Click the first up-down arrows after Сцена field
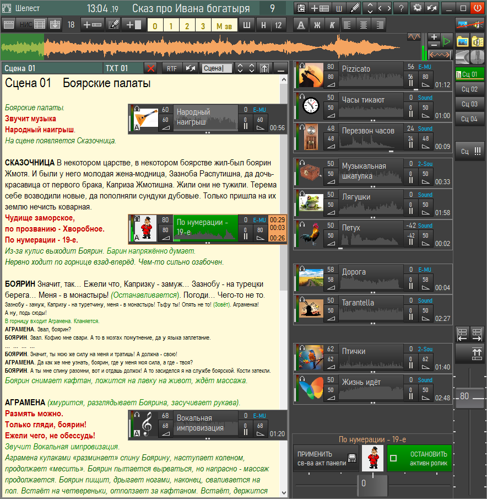 pyautogui.click(x=240, y=68)
